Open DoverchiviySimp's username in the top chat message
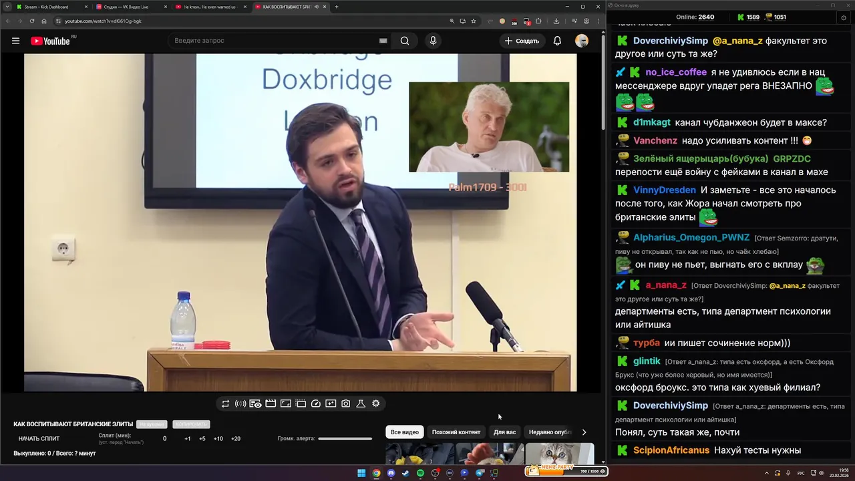The image size is (855, 481). pos(671,41)
